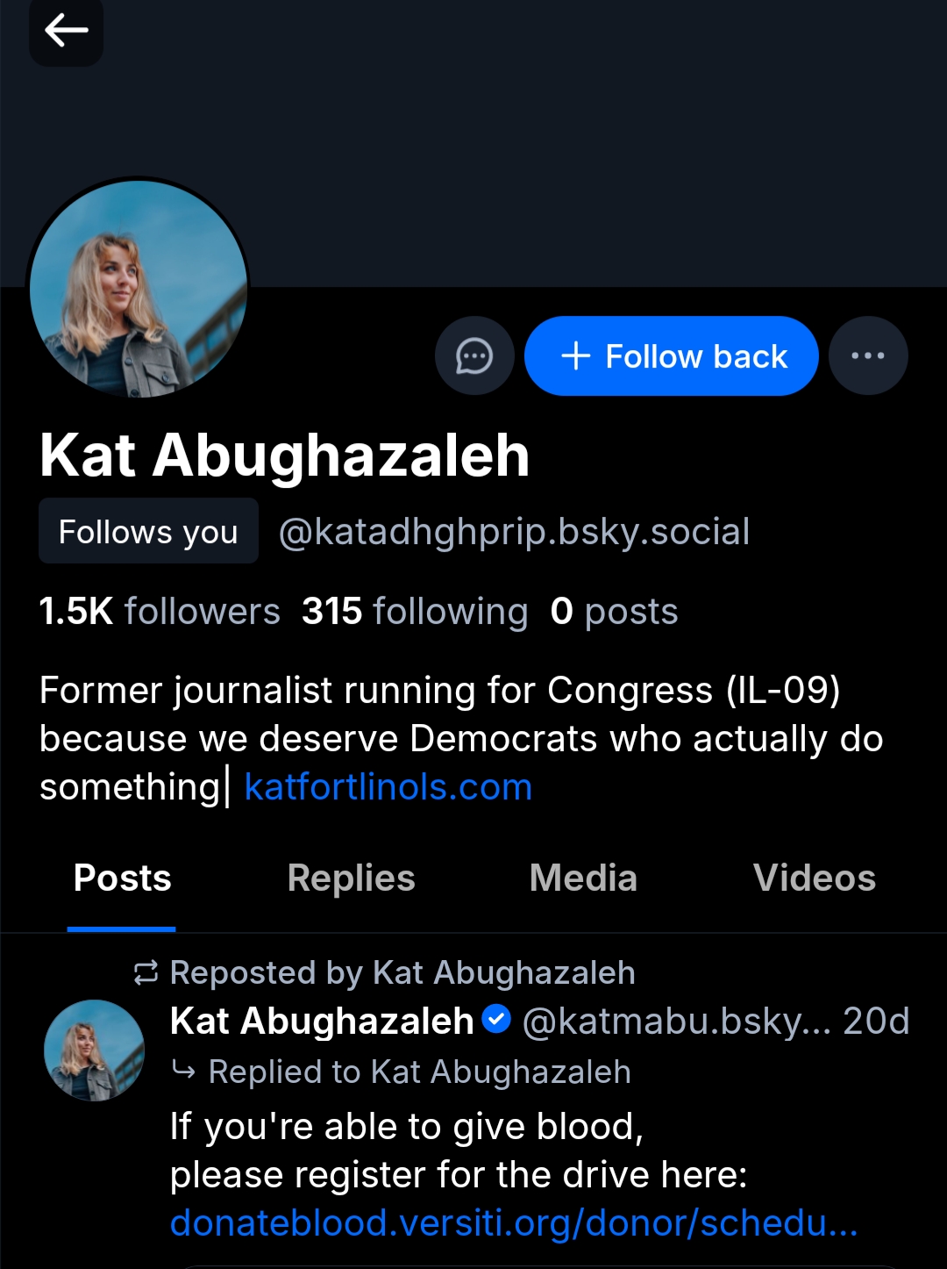Open the 20d post timestamp
This screenshot has height=1269, width=947.
click(x=876, y=1022)
